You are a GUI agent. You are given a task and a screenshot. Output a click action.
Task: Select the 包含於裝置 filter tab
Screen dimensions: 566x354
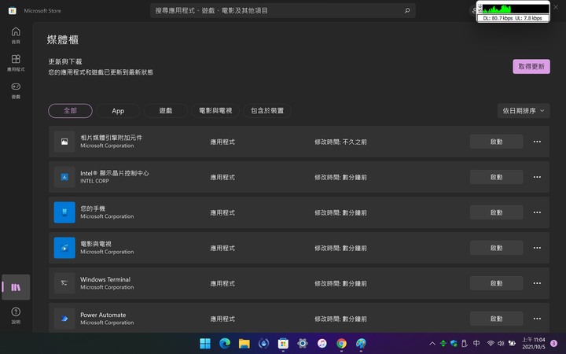pos(267,111)
